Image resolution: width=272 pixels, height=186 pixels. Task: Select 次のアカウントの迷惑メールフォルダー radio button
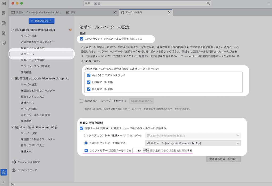pyautogui.click(x=86, y=136)
